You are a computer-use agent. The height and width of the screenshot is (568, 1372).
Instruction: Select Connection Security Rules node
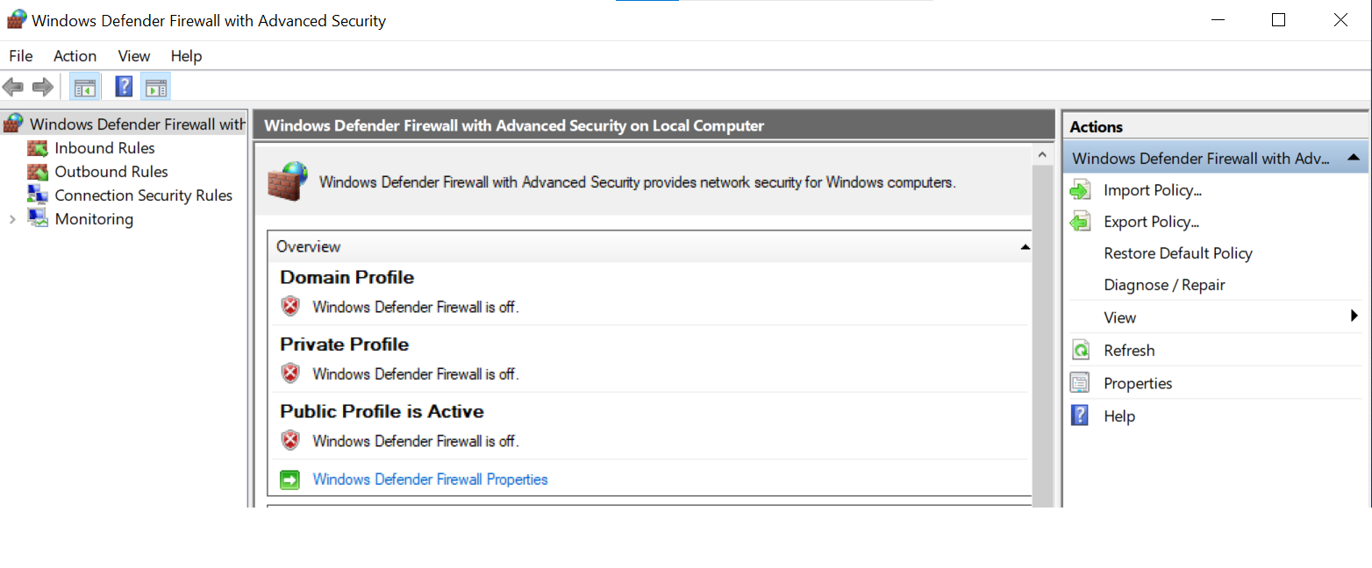click(x=143, y=195)
